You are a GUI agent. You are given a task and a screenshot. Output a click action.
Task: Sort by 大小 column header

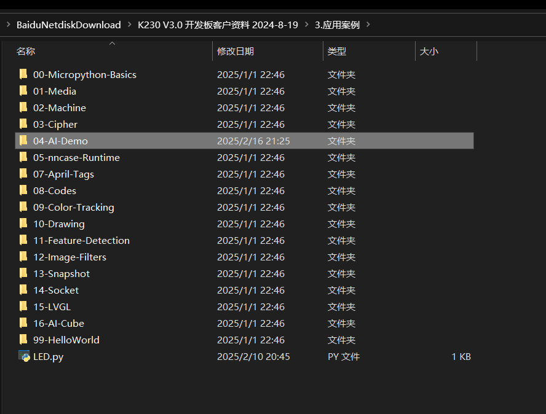(429, 52)
